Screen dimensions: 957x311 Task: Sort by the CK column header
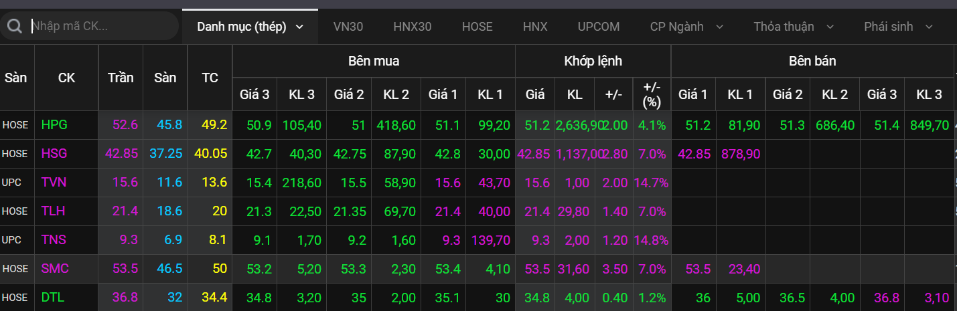pyautogui.click(x=66, y=78)
